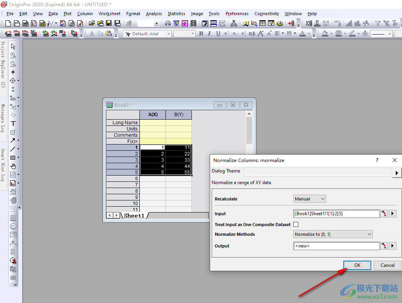Select the Text tool in left toolbar
This screenshot has width=402, height=303.
click(13, 124)
